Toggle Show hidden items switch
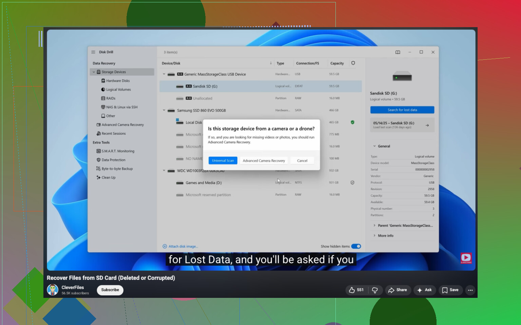The height and width of the screenshot is (325, 521). pos(356,247)
